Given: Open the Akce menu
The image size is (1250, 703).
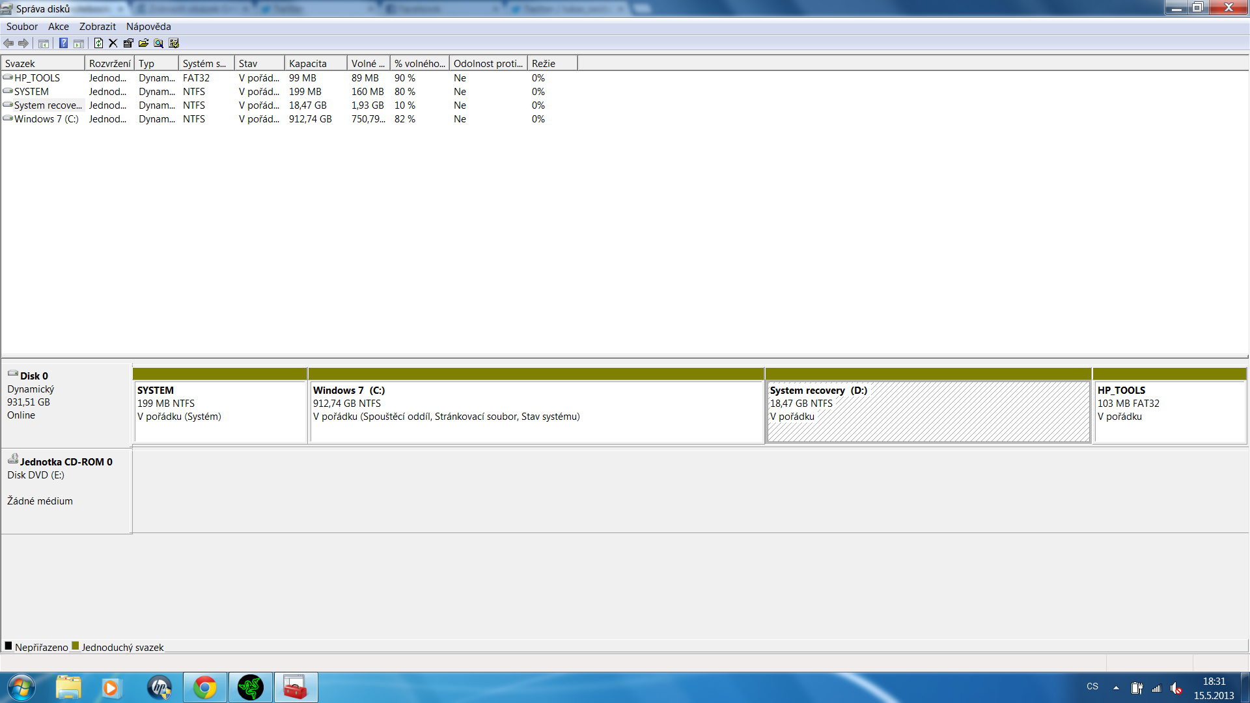Looking at the screenshot, I should click(58, 27).
